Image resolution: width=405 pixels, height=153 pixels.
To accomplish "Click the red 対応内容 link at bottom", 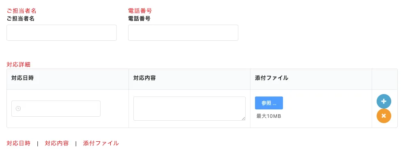I will pos(57,143).
